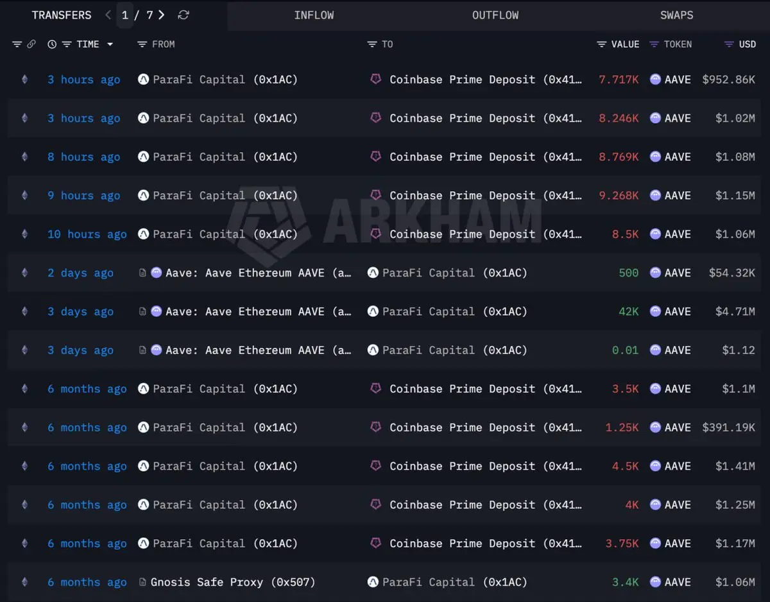The image size is (770, 602).
Task: Select the 3.4K value cell
Action: coord(625,582)
